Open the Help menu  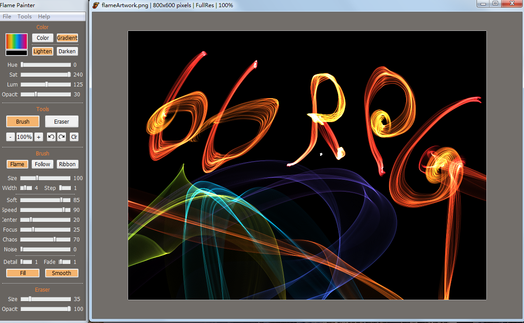pos(44,17)
